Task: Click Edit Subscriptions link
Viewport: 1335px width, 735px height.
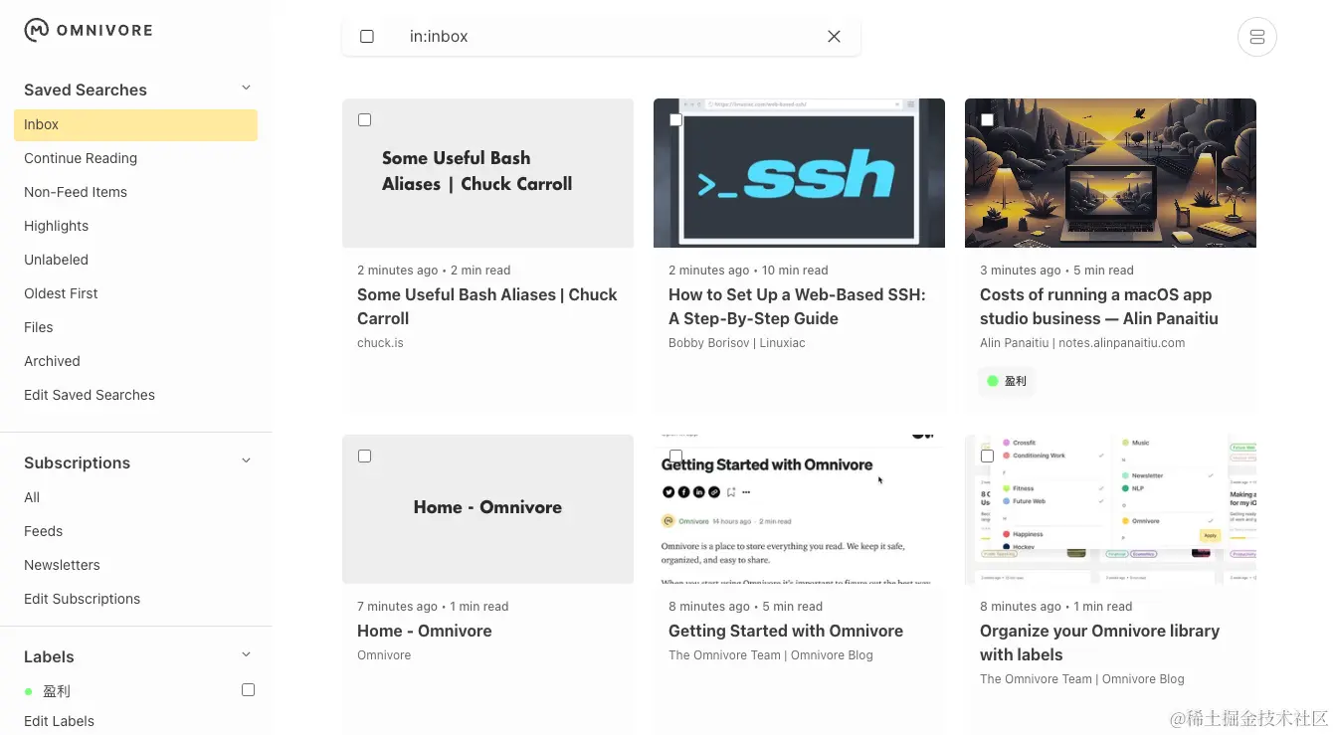Action: (x=83, y=599)
